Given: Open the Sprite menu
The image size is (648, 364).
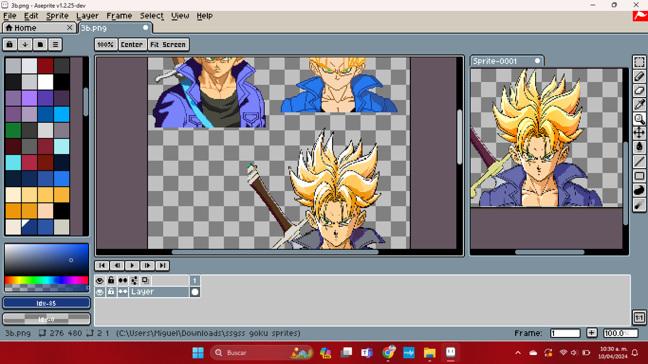Looking at the screenshot, I should pos(57,16).
